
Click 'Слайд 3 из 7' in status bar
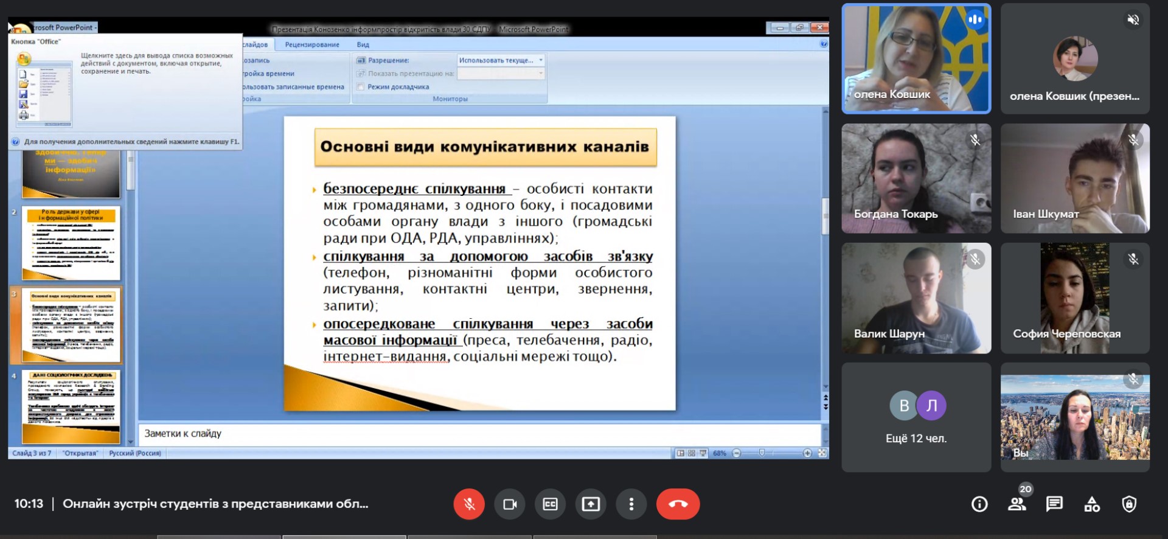click(x=32, y=453)
